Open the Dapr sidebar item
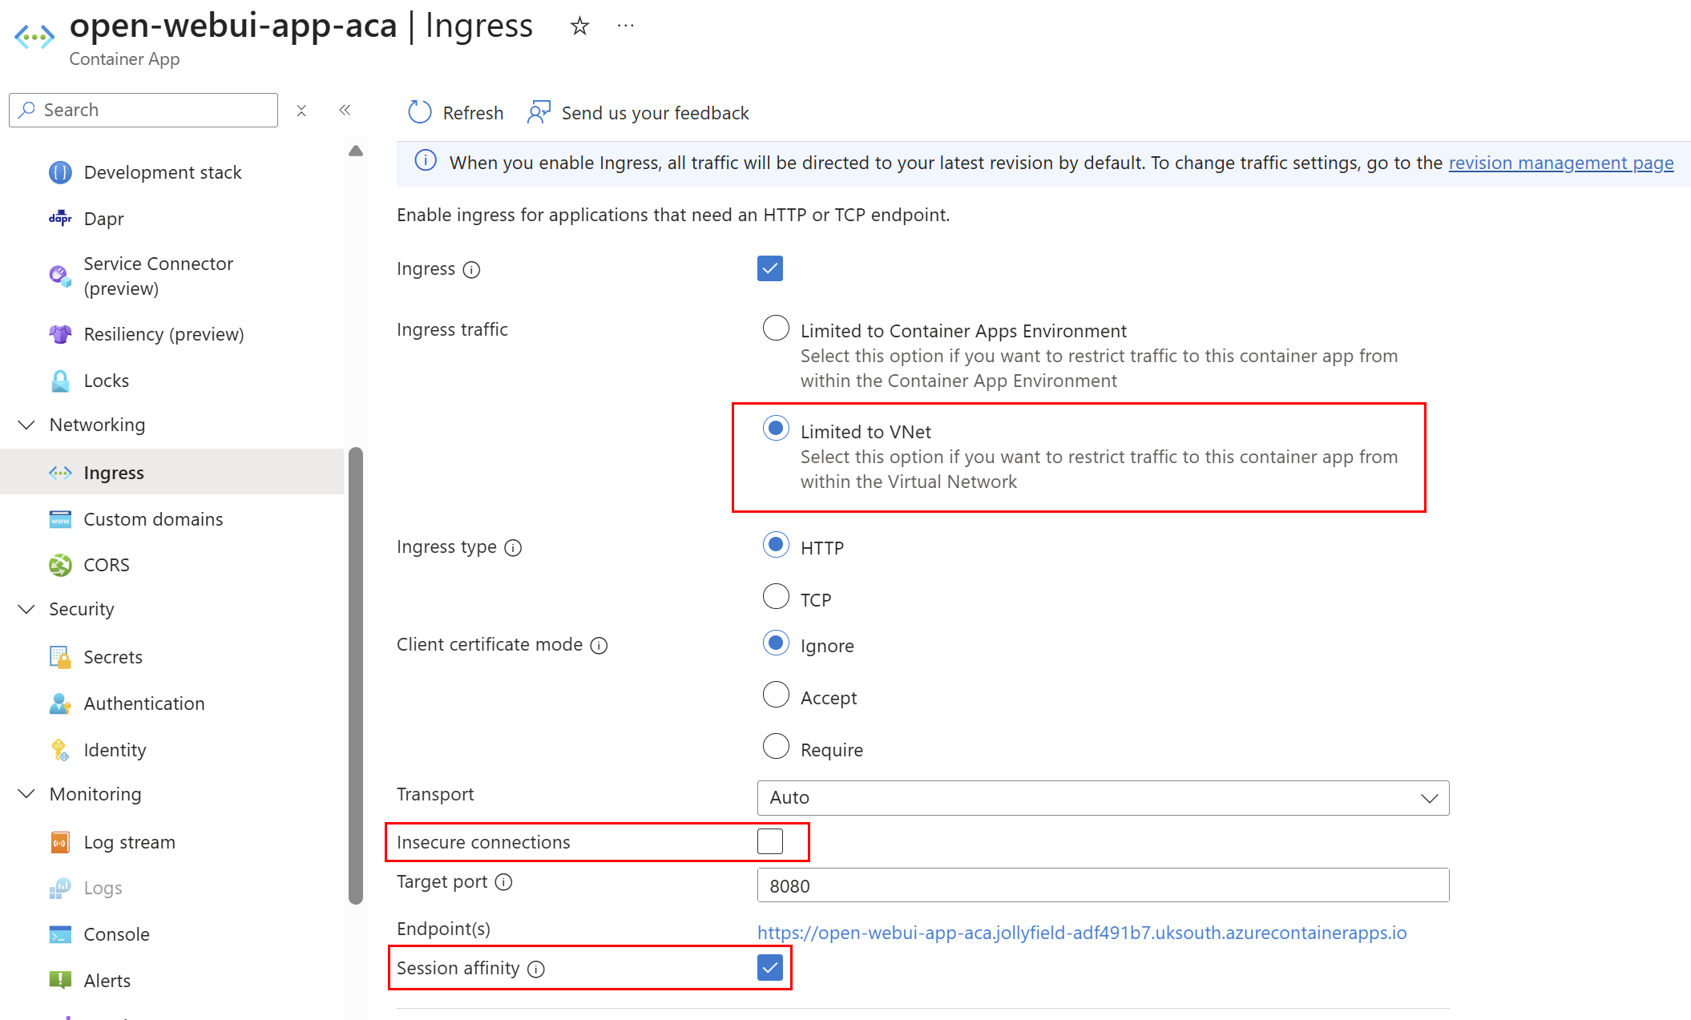 [x=103, y=219]
